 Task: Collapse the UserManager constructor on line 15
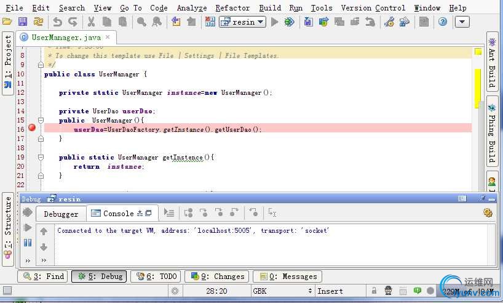(x=41, y=120)
